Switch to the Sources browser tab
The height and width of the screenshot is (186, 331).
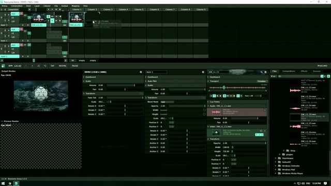(x=317, y=71)
